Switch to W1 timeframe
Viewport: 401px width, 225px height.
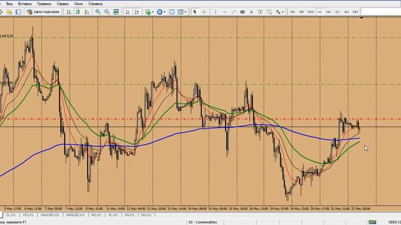tap(346, 12)
